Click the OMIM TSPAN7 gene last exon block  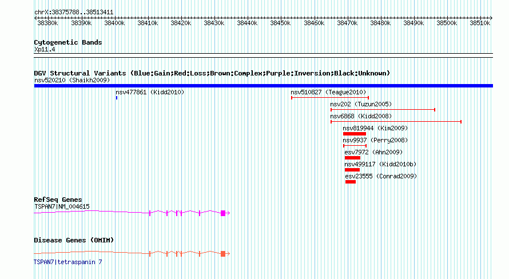[x=223, y=254]
